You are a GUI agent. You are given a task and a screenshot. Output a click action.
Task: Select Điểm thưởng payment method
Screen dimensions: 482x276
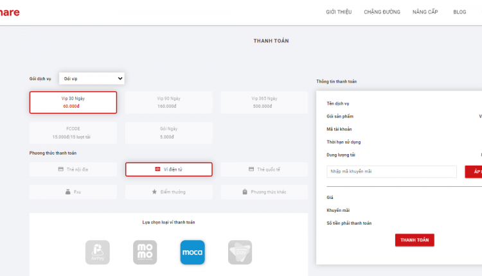tap(169, 192)
